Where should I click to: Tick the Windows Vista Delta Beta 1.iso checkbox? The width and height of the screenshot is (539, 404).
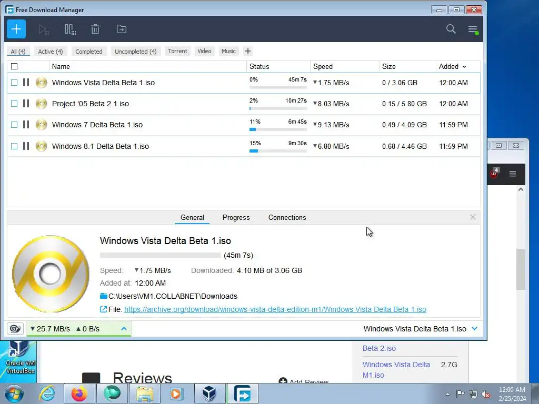coord(14,83)
